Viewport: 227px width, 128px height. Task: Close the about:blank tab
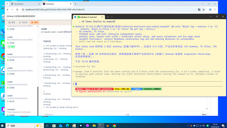tap(39, 4)
